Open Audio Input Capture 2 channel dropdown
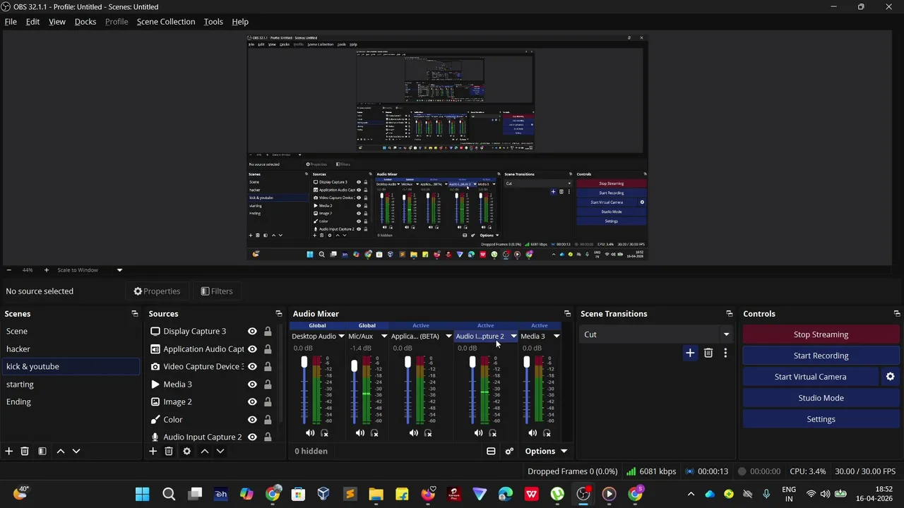Screen dimensions: 904x508 pyautogui.click(x=513, y=337)
